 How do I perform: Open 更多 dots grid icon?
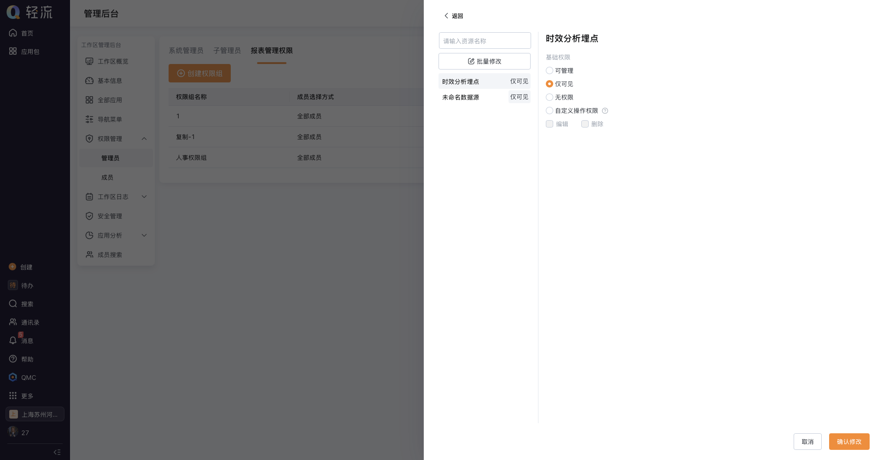(x=13, y=396)
